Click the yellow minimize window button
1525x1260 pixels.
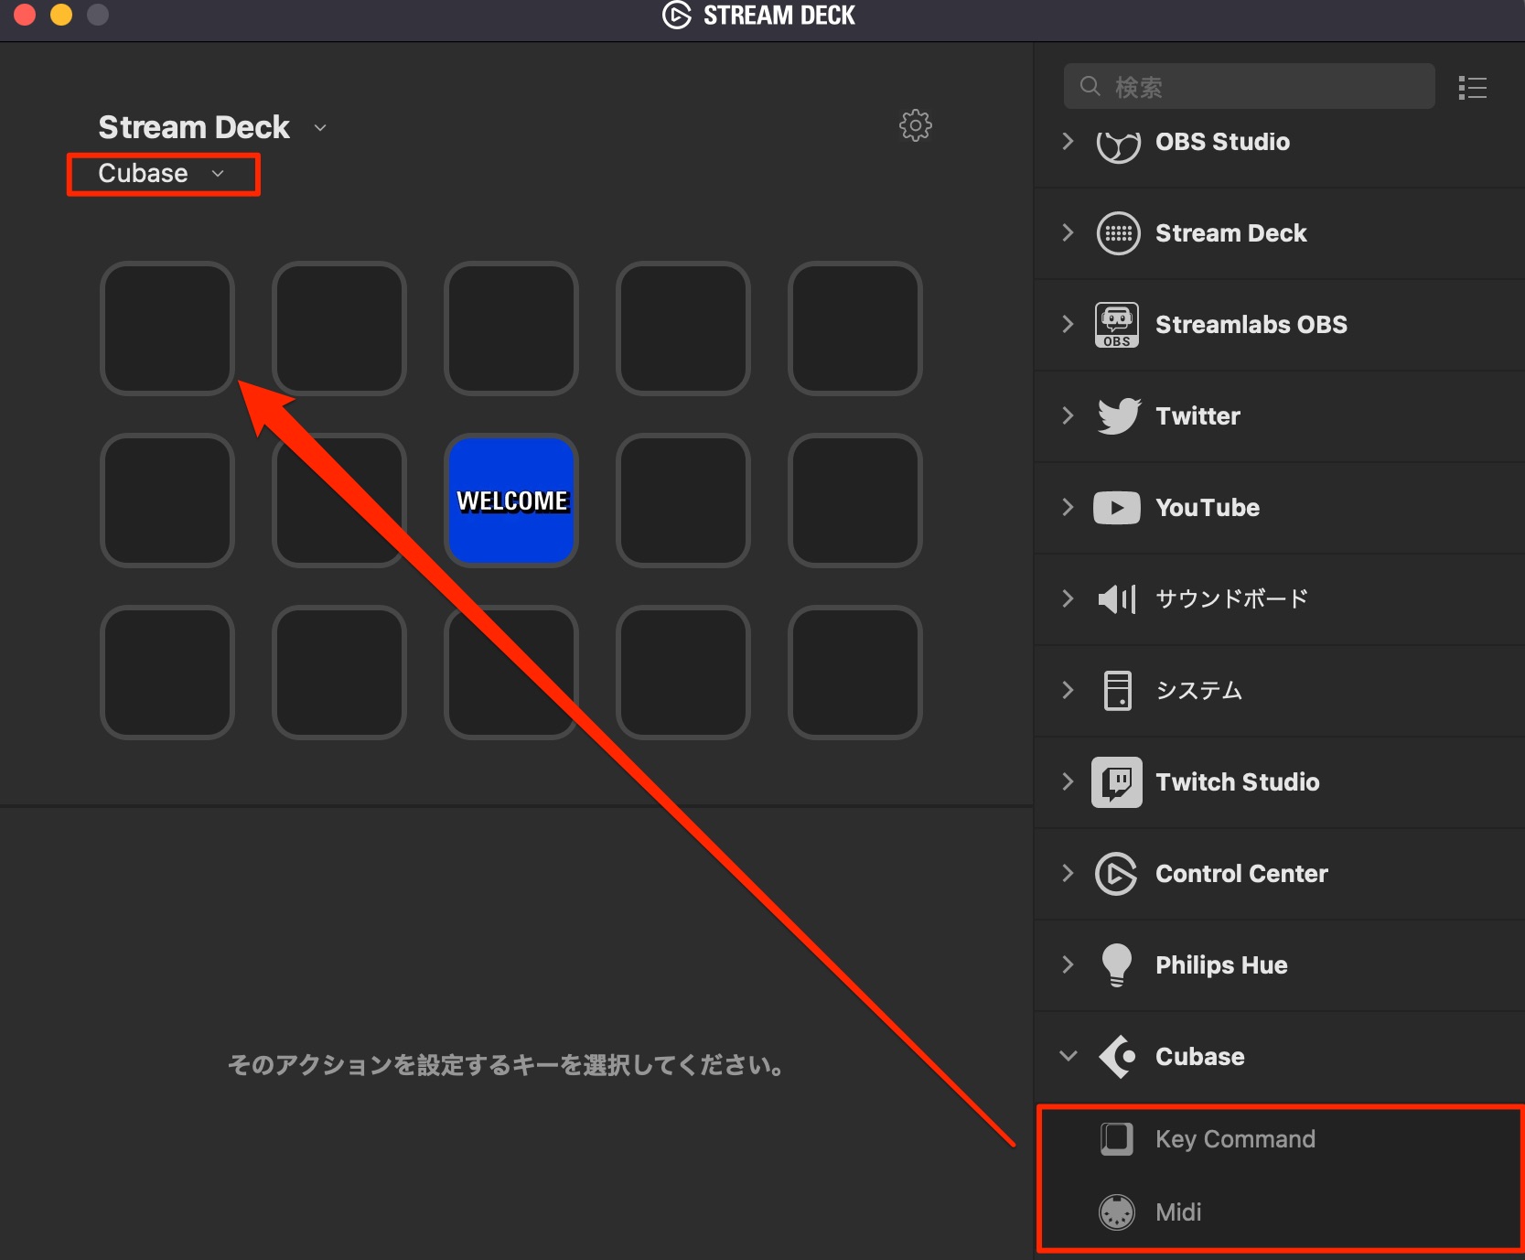(61, 15)
